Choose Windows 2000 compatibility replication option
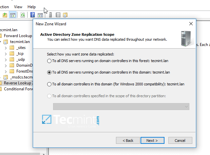This screenshot has width=210, height=155. pyautogui.click(x=49, y=84)
